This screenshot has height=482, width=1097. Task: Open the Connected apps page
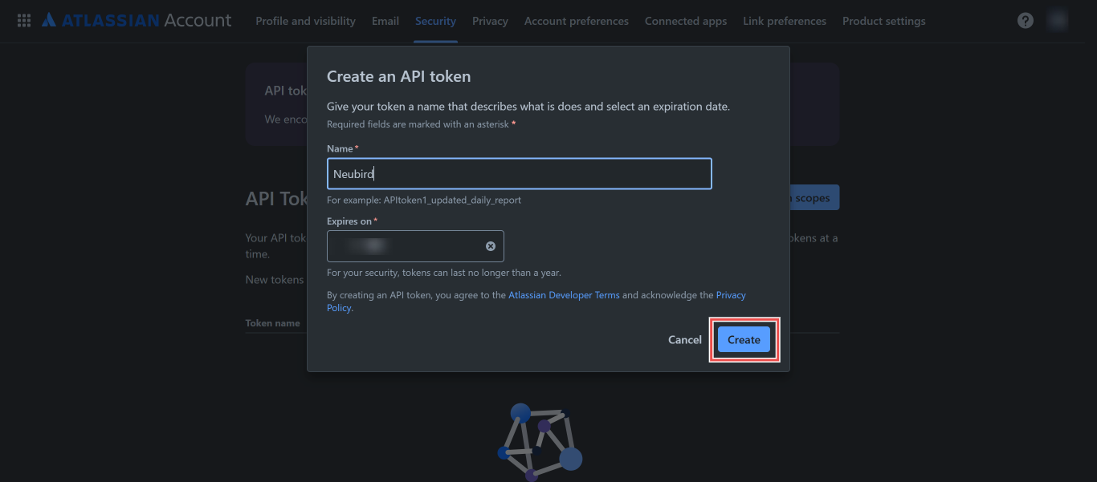[685, 21]
